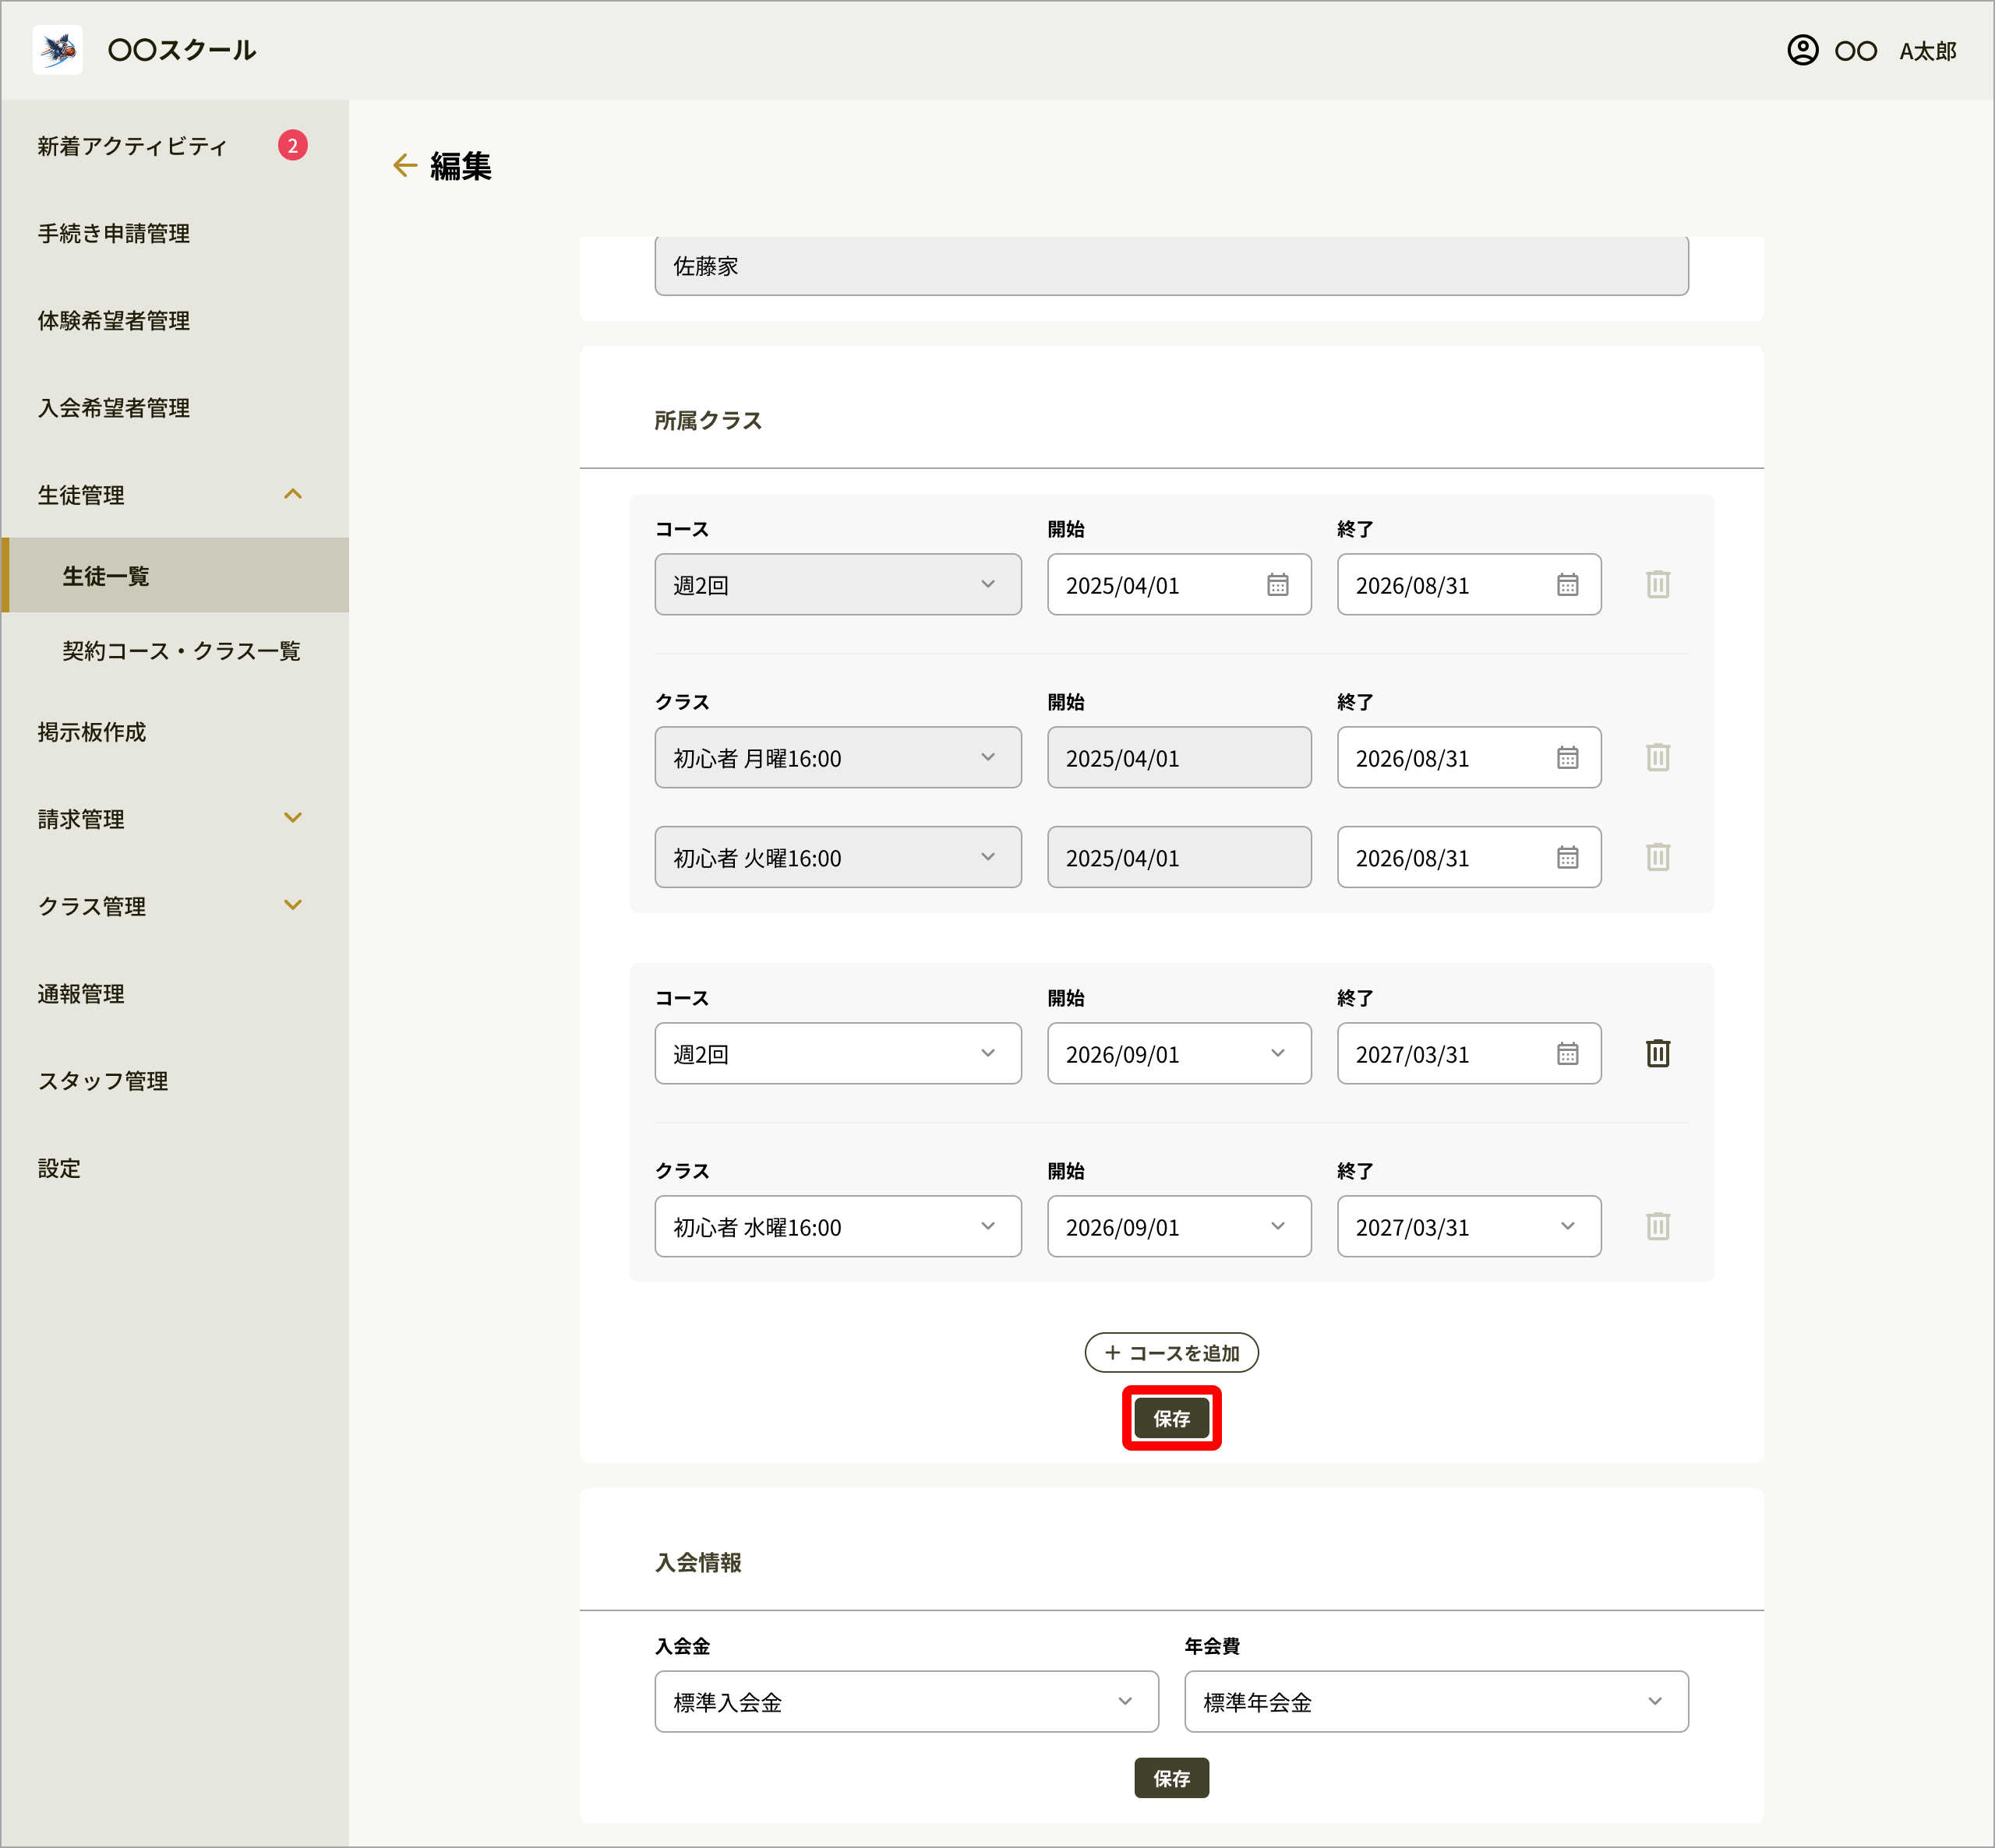This screenshot has height=1848, width=1995.
Task: Delete the second course starting 2026/09/01
Action: (1658, 1053)
